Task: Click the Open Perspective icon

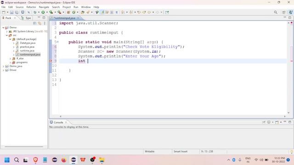Action: (x=284, y=12)
